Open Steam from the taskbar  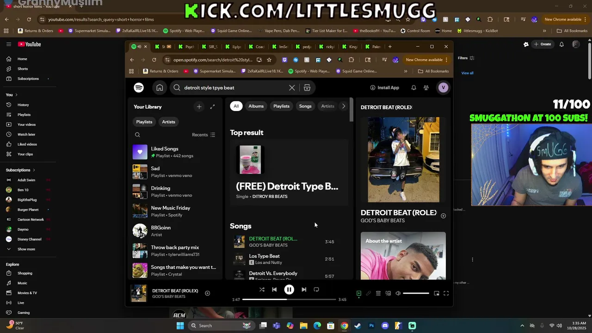358,326
